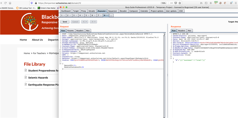238x118 pixels.
Task: Open Emkei's Fake Mailer bookmark
Action: 46,8
